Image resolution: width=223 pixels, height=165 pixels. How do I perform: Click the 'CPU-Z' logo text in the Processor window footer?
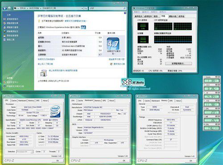(x=9, y=161)
